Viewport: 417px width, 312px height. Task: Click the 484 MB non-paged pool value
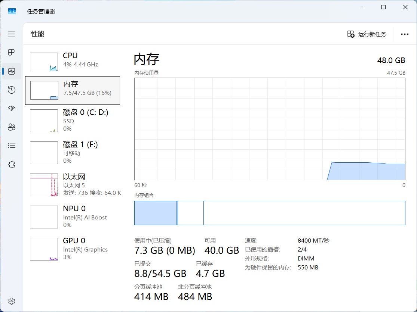point(195,297)
